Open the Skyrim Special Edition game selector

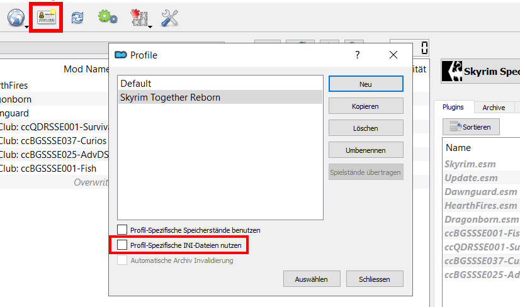[x=480, y=71]
